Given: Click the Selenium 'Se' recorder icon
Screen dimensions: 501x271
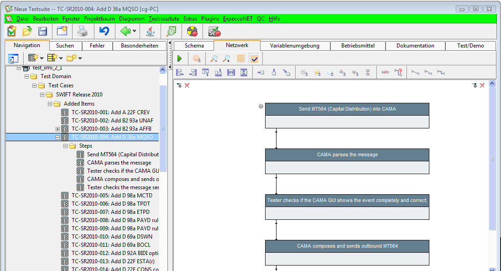Looking at the screenshot, I should pyautogui.click(x=214, y=31).
